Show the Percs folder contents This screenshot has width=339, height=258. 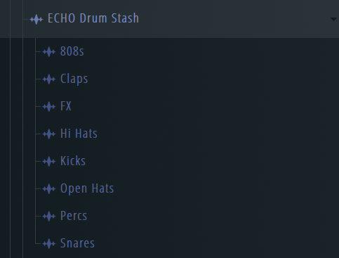tap(74, 216)
